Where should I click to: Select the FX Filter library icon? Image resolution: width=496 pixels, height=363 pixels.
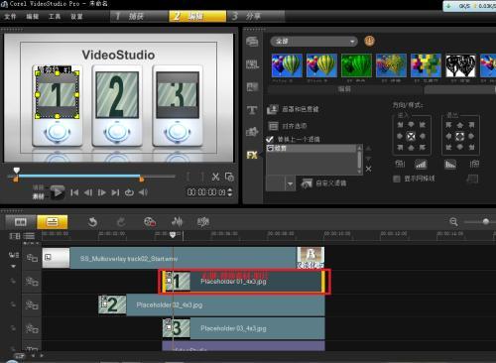click(x=252, y=155)
